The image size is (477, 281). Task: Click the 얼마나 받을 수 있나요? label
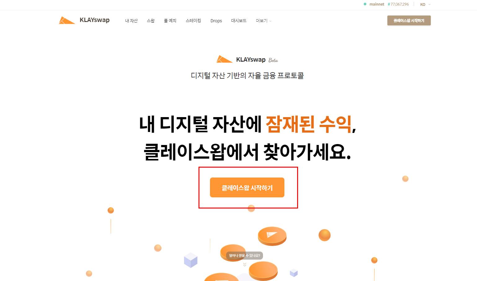pos(245,256)
